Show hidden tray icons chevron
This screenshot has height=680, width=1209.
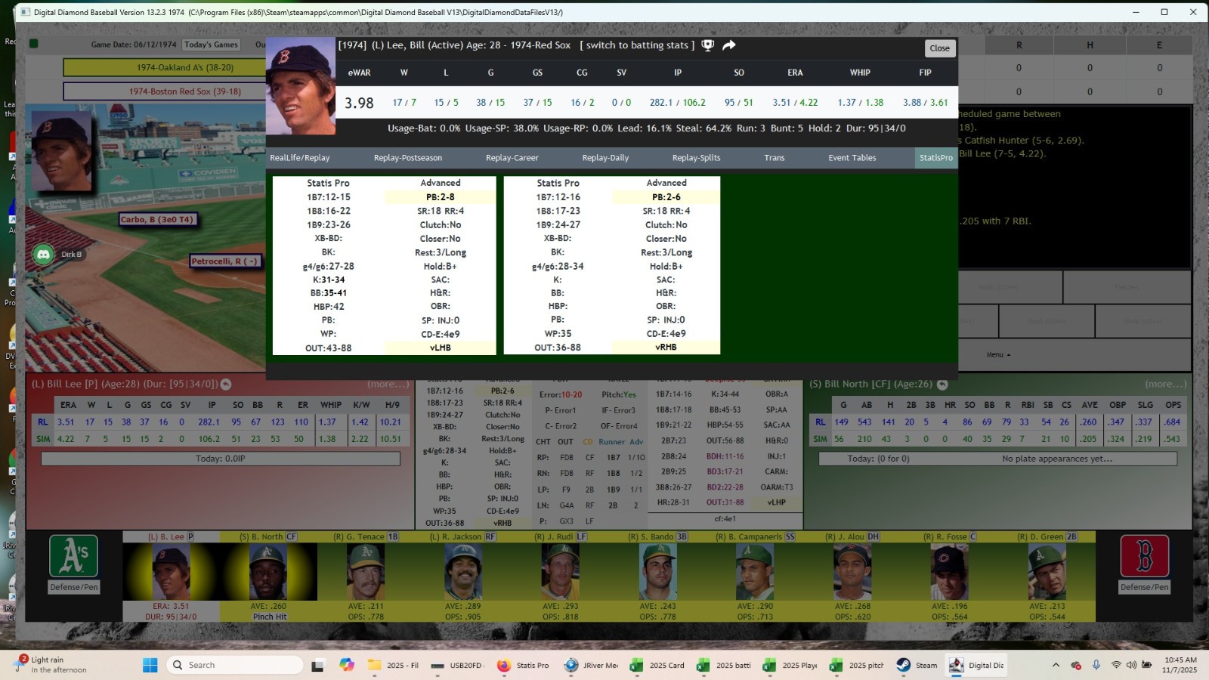pos(1056,665)
